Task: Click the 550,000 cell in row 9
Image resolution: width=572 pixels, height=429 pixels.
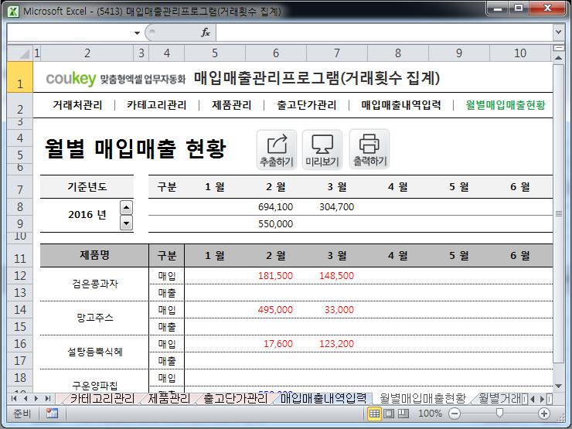Action: click(x=275, y=223)
